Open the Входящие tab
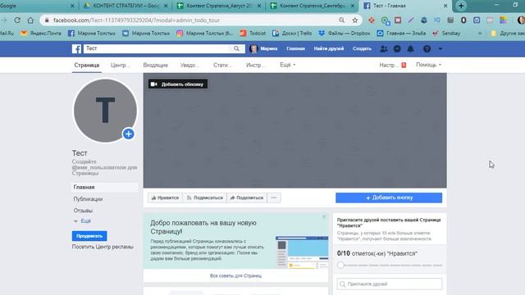The height and width of the screenshot is (295, 525). coord(155,66)
